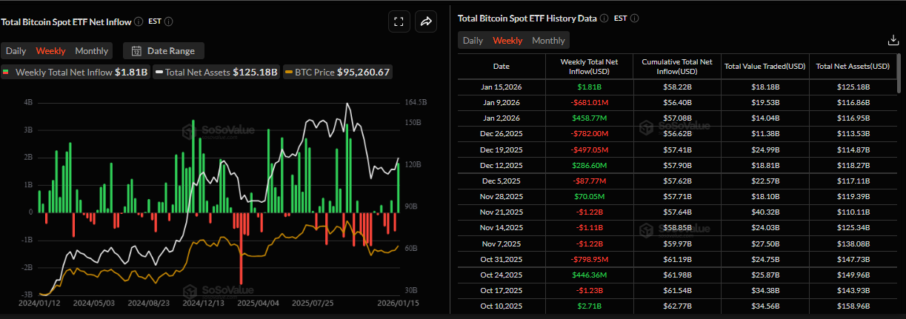Image resolution: width=906 pixels, height=319 pixels.
Task: Click the Weekly Total Net Inflow column header
Action: tap(589, 66)
